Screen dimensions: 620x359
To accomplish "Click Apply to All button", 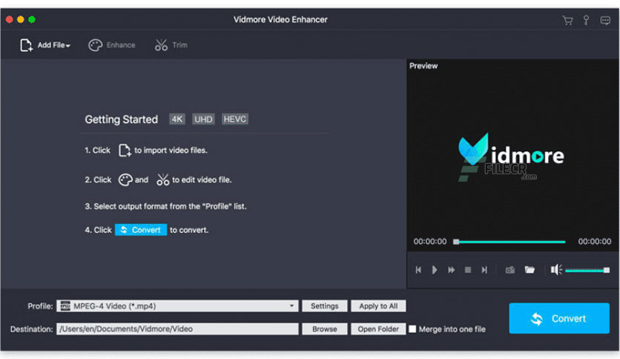I will (x=378, y=306).
